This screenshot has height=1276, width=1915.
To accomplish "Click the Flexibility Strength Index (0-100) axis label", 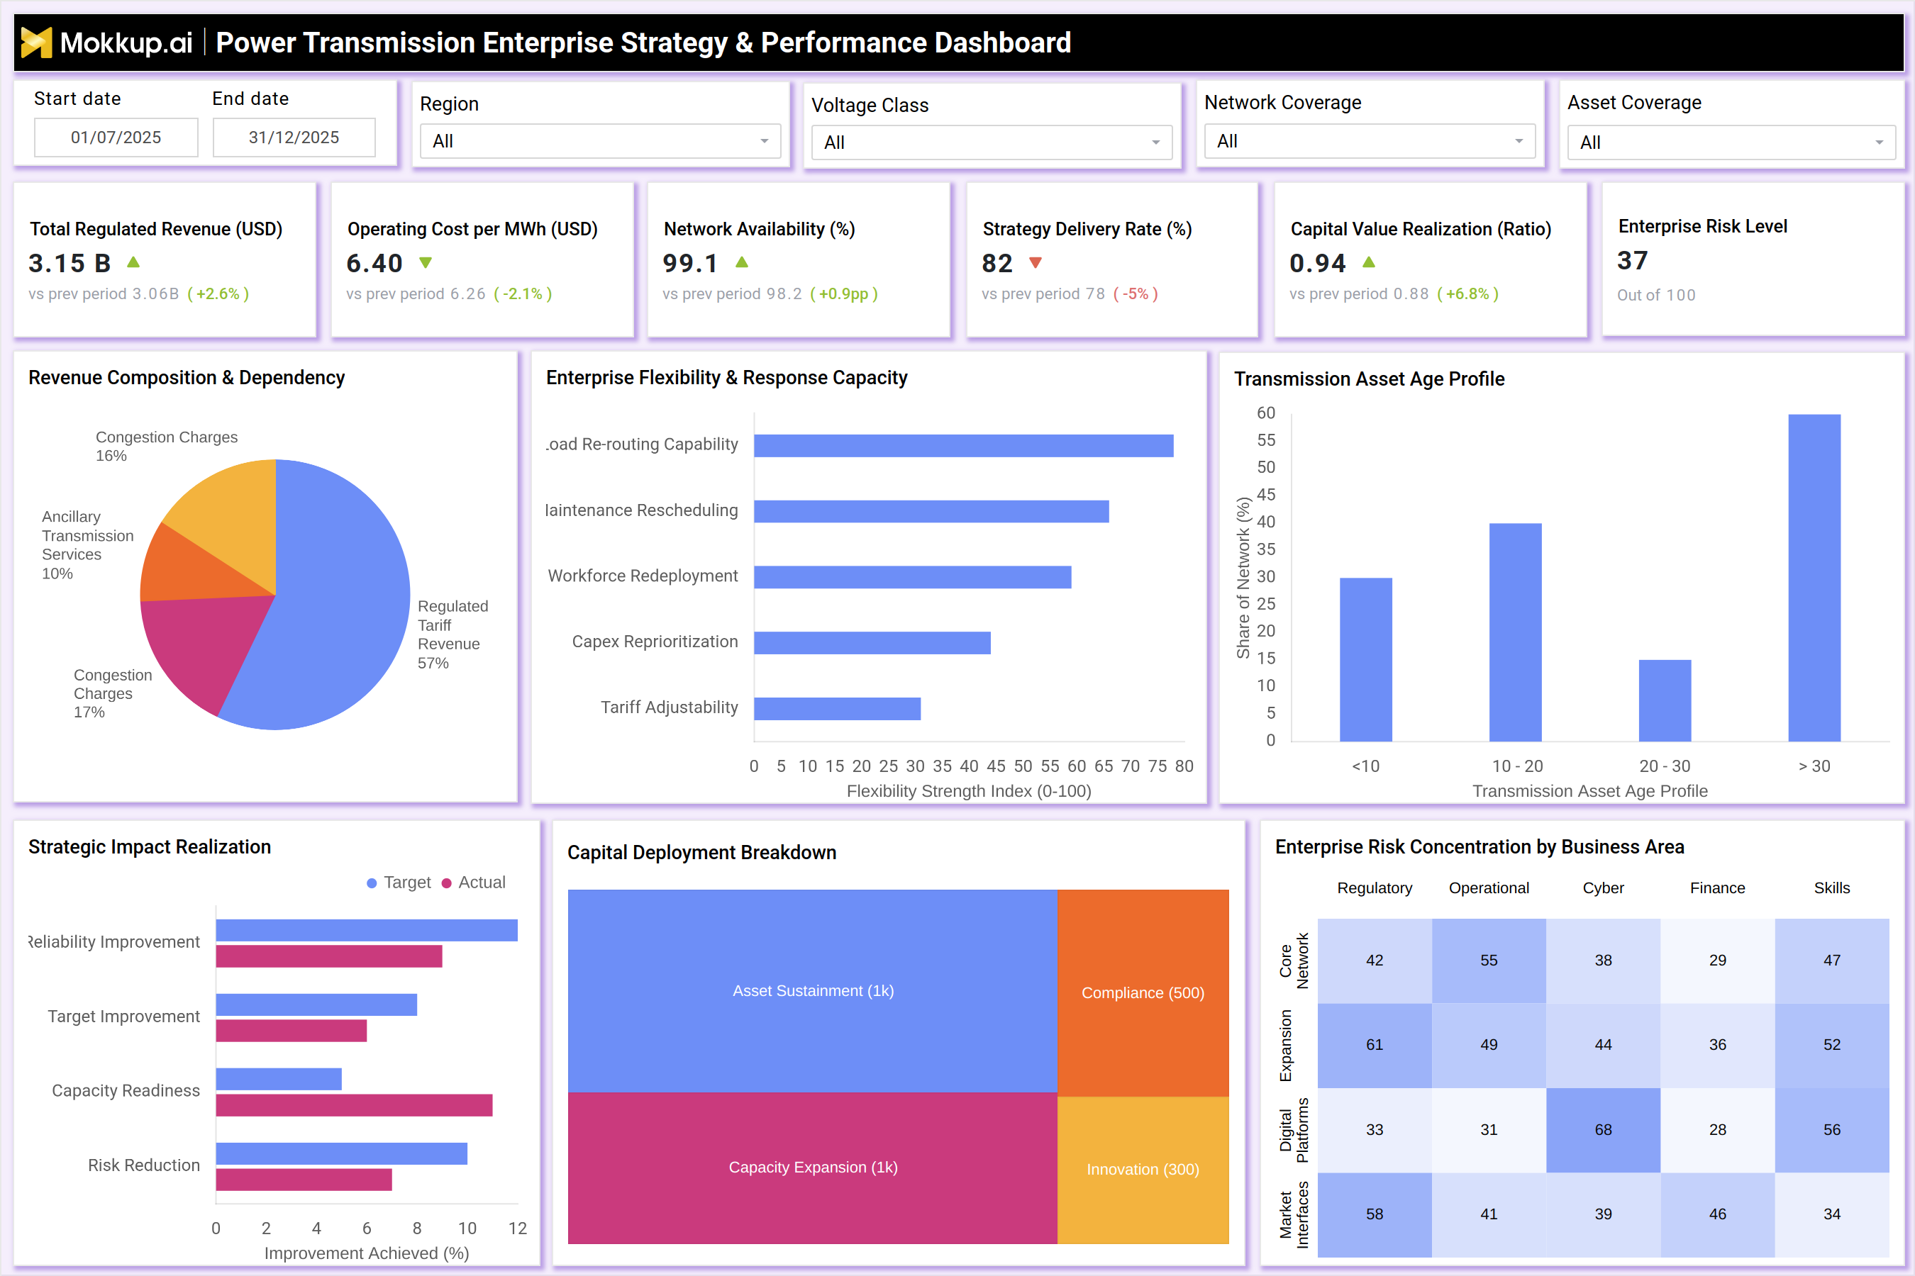I will 969,791.
